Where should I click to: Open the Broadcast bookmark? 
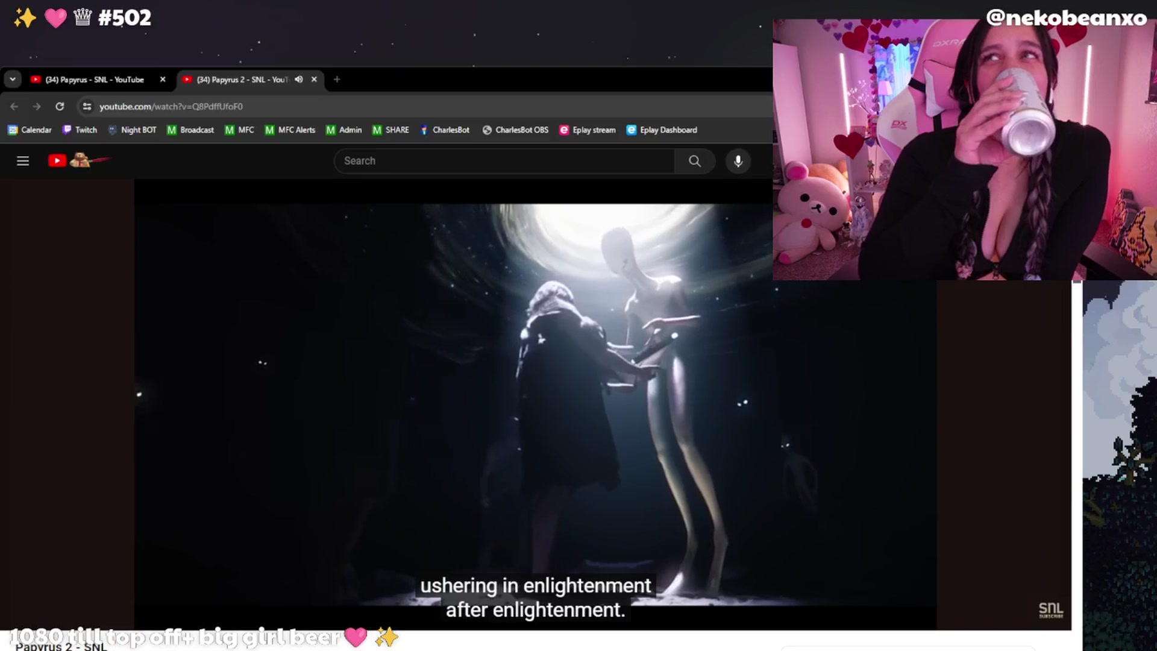point(190,130)
